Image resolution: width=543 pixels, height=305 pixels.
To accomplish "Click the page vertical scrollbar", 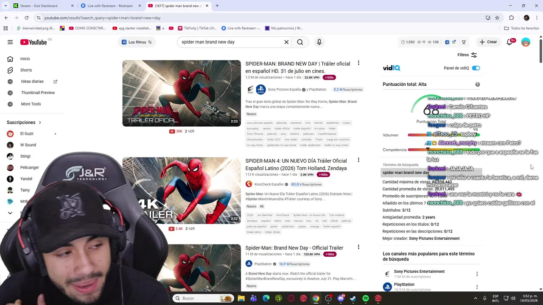I will tap(540, 51).
